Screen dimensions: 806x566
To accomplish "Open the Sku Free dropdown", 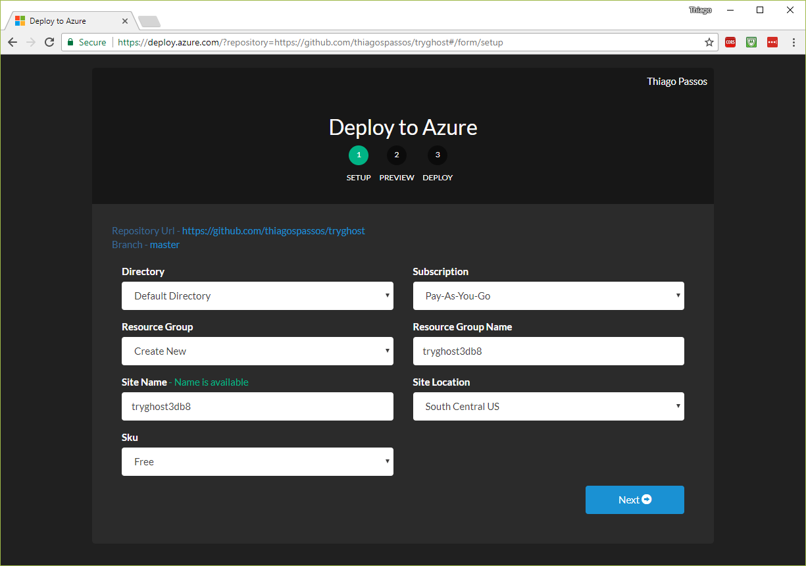I will [x=257, y=462].
